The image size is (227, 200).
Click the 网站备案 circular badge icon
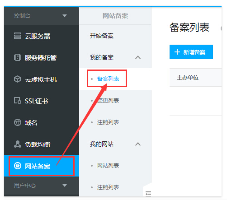(18, 166)
